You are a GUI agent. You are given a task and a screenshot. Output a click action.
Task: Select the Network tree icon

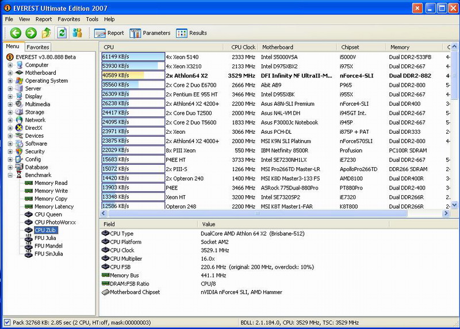20,120
